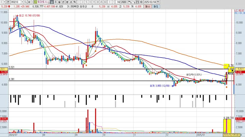Open the stock code history dropdown
The height and width of the screenshot is (137, 245).
22,2
